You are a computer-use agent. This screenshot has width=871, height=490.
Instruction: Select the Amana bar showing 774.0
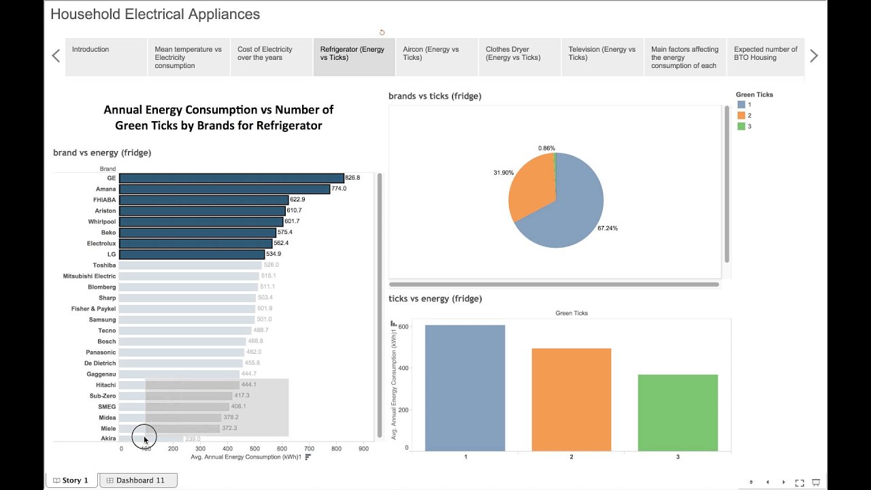coord(225,189)
